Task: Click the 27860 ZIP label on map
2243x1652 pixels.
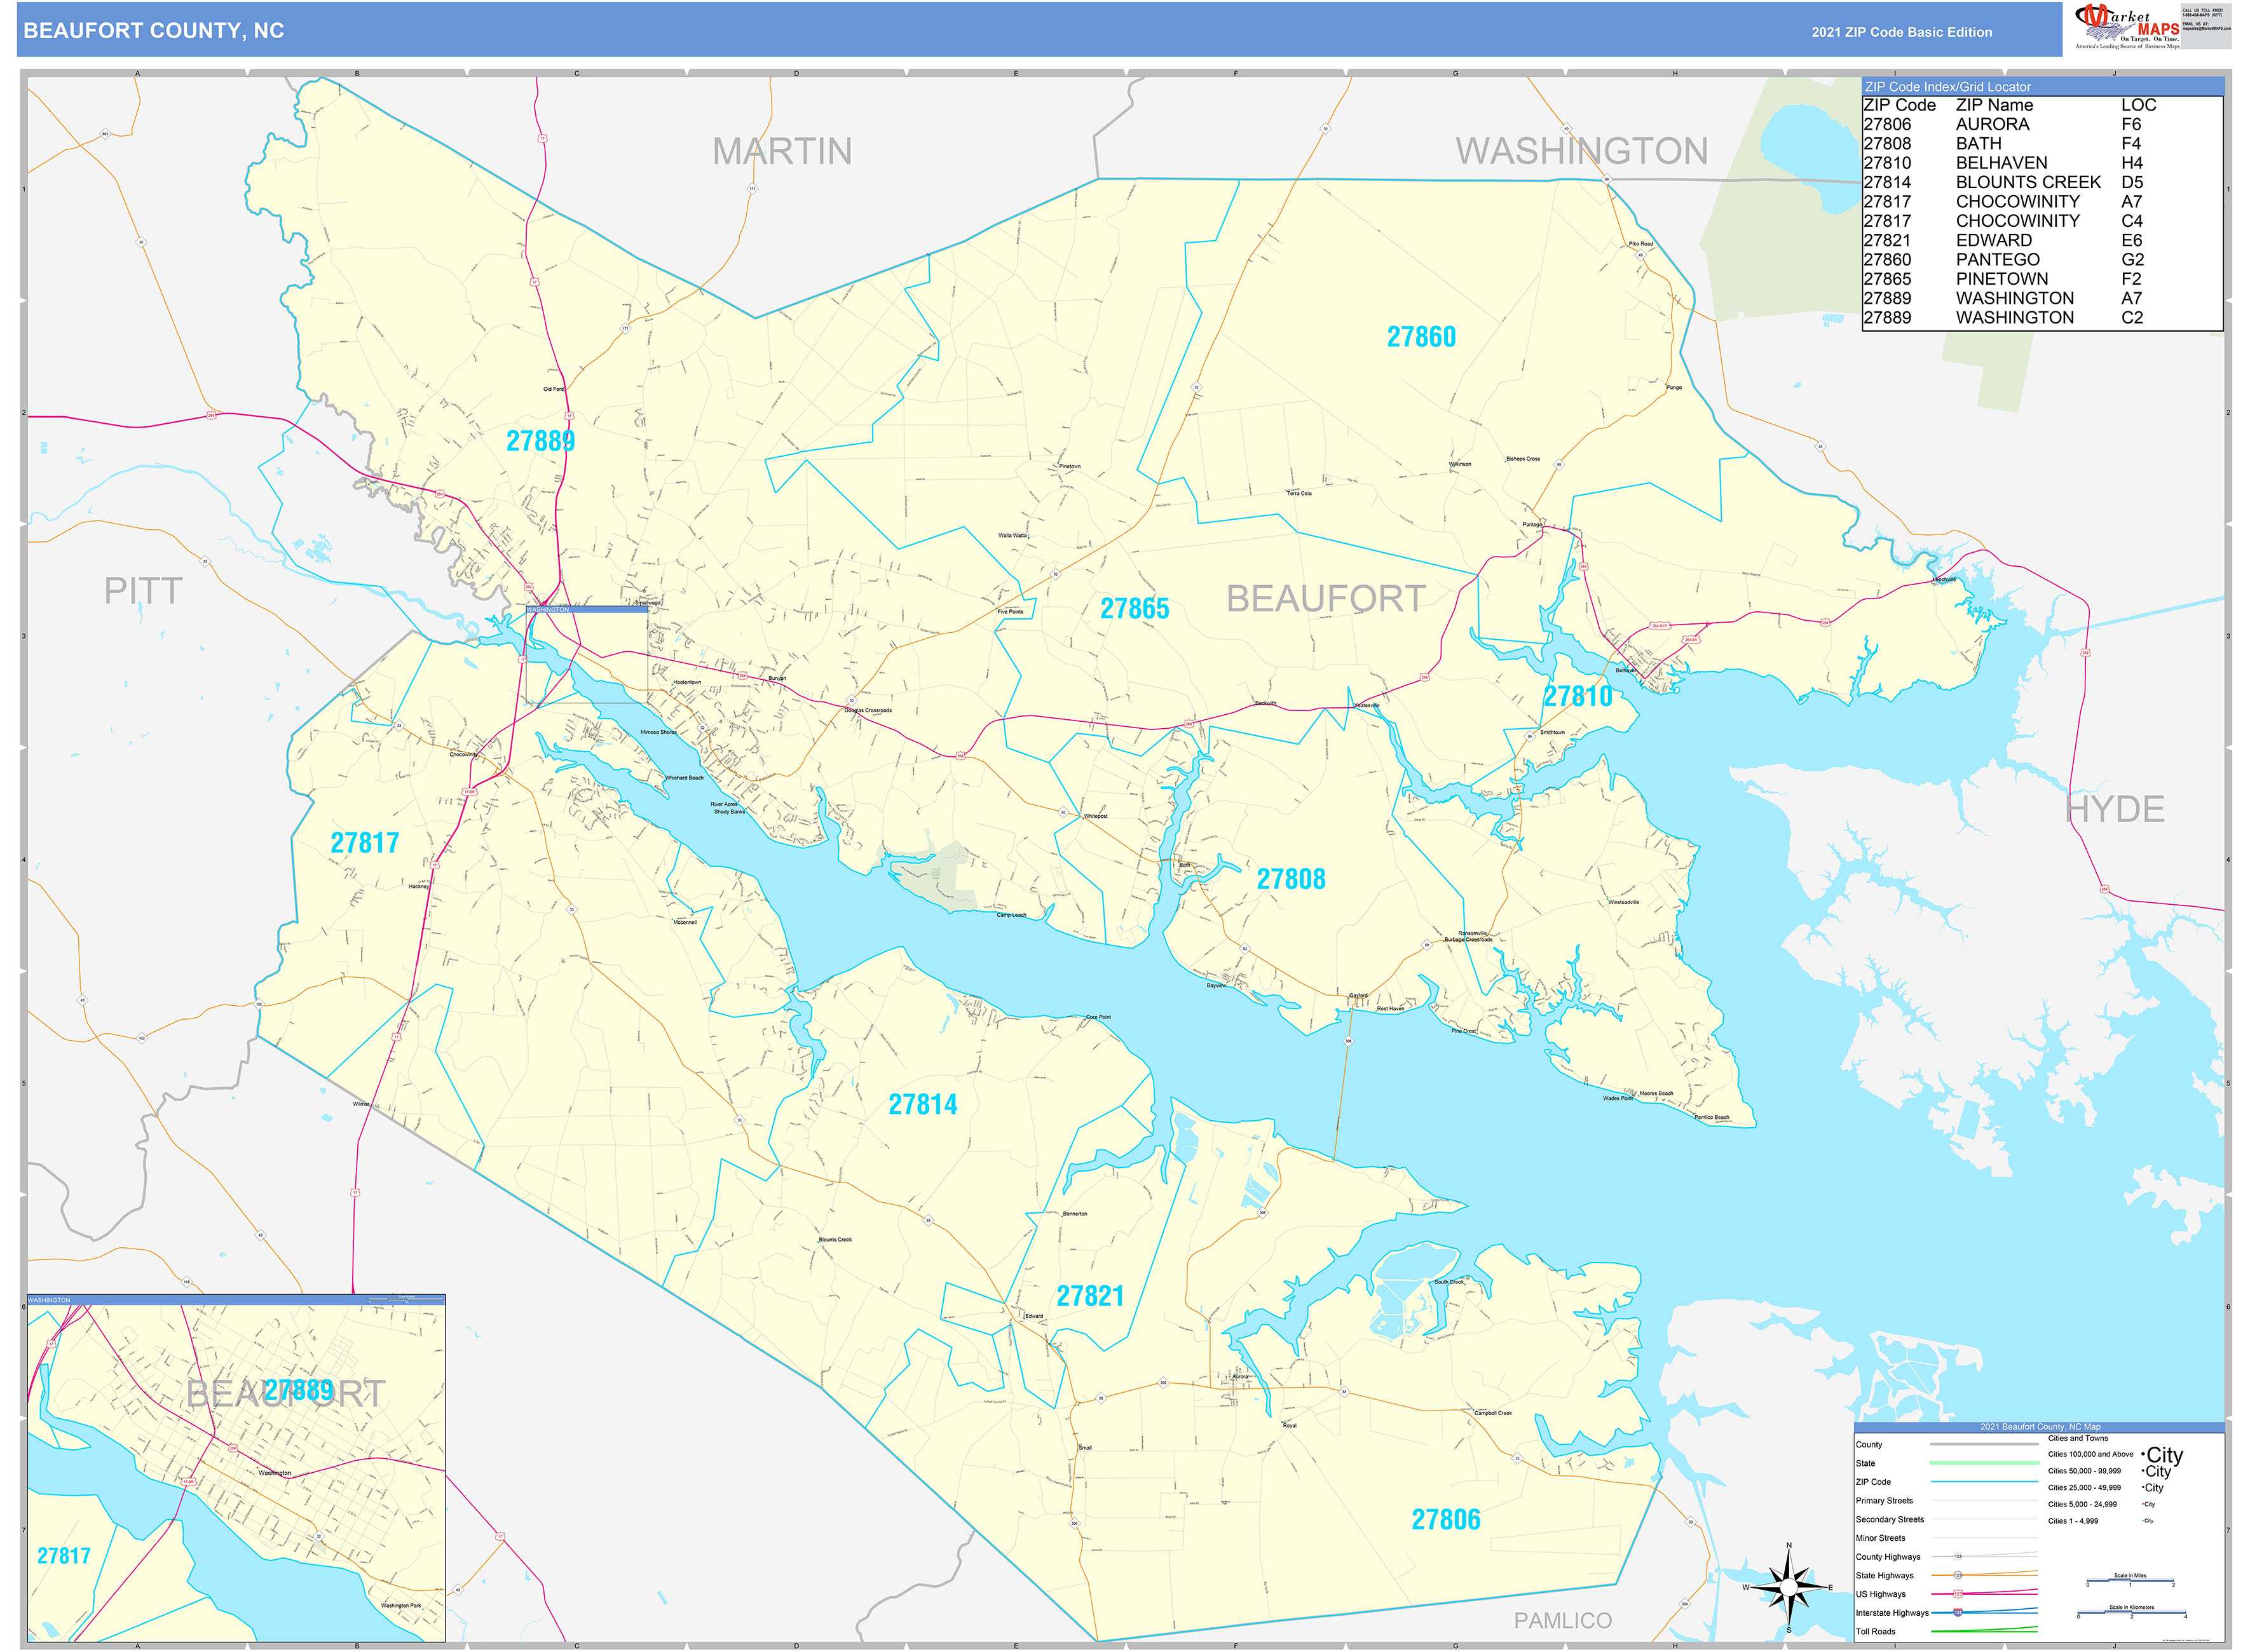Action: 1421,337
